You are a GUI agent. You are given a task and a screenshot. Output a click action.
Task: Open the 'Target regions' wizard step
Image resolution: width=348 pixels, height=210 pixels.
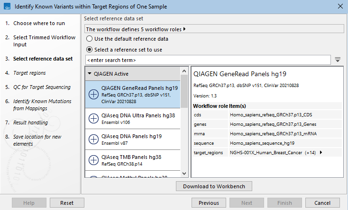point(29,73)
